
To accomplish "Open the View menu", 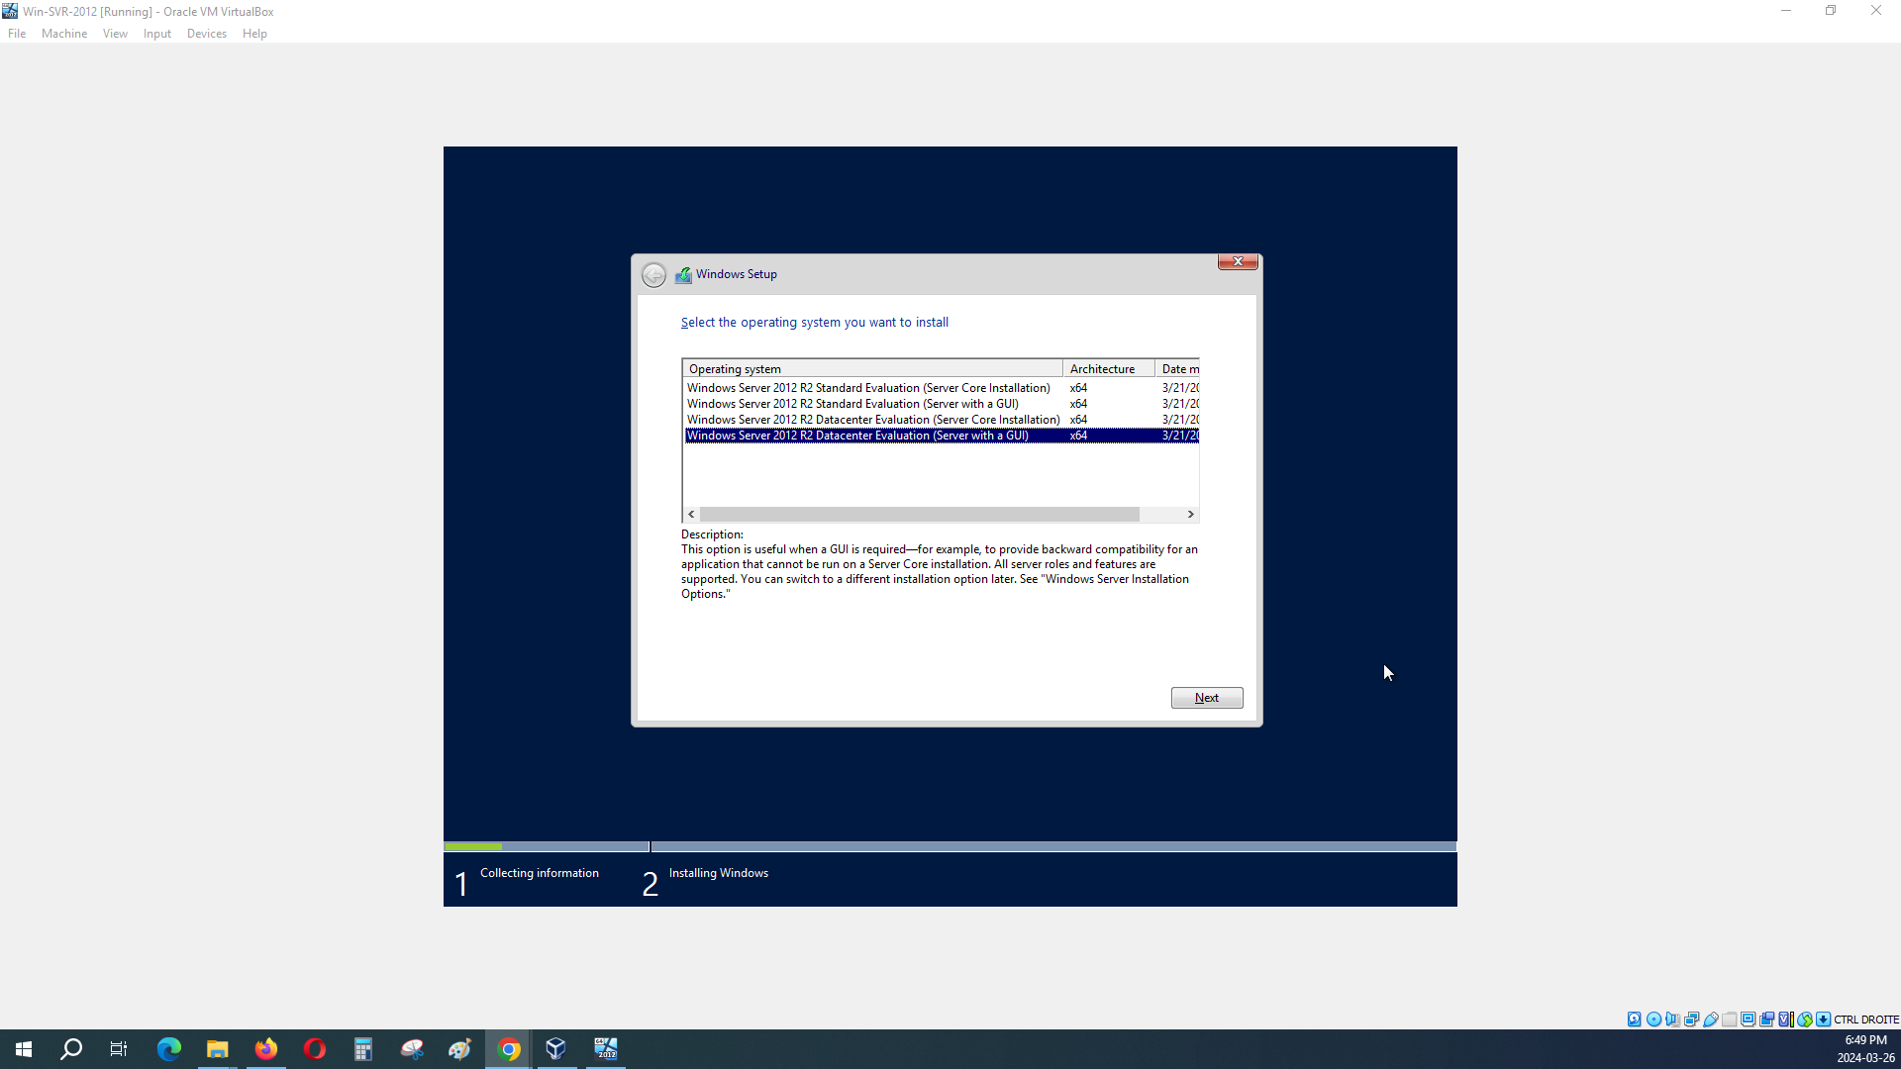I will coord(115,34).
